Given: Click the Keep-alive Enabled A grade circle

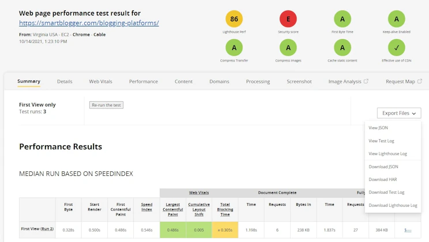Looking at the screenshot, I should click(397, 19).
